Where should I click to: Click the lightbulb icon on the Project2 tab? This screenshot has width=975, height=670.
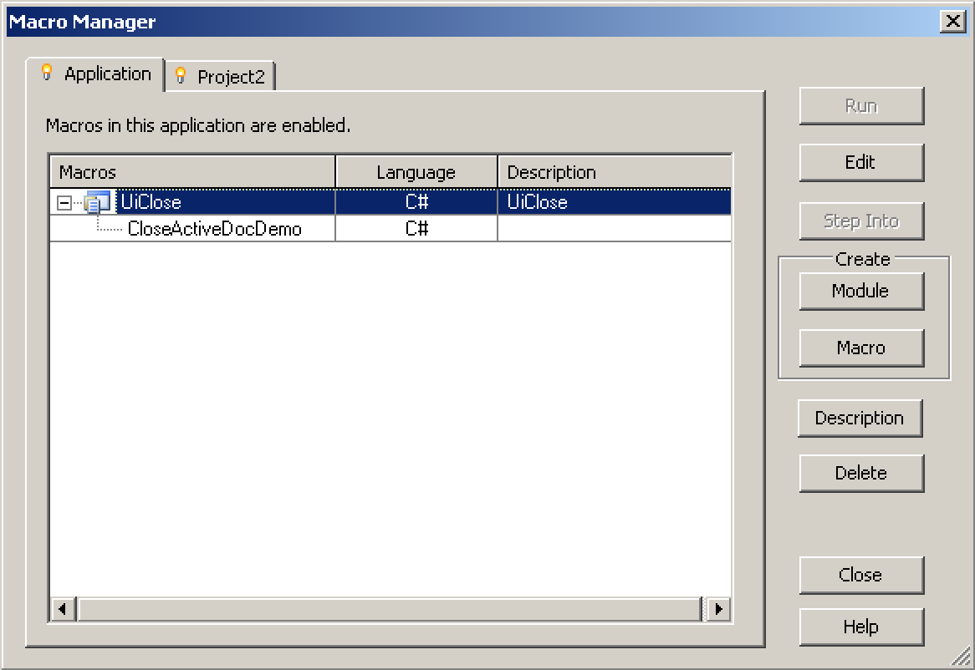click(x=179, y=75)
